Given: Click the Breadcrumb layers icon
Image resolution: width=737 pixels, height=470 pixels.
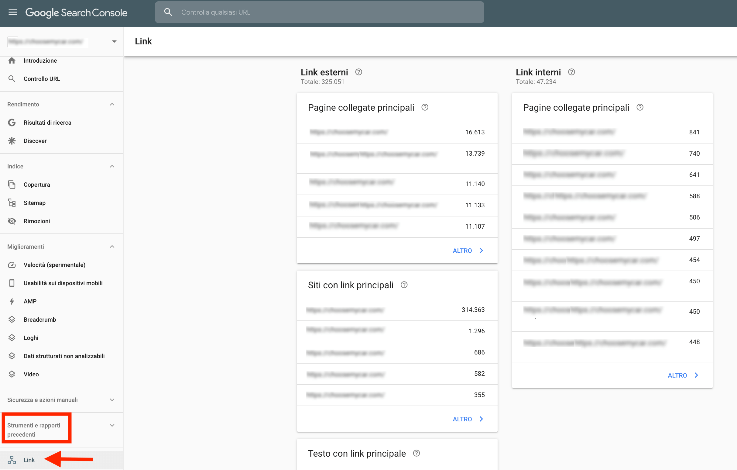Looking at the screenshot, I should [x=12, y=319].
